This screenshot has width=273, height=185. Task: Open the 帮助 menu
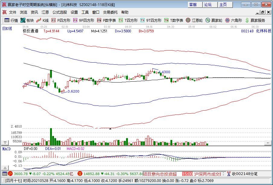coord(125,12)
